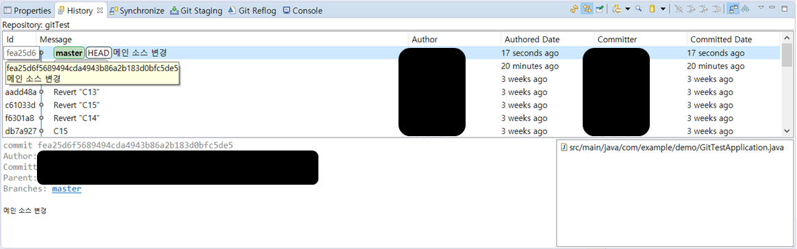Click the master branch label
This screenshot has height=249, width=797.
[x=68, y=53]
